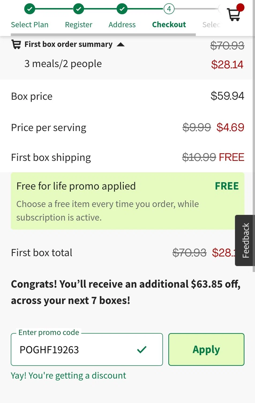
Task: Click the First box order summary heading
Action: pyautogui.click(x=68, y=44)
